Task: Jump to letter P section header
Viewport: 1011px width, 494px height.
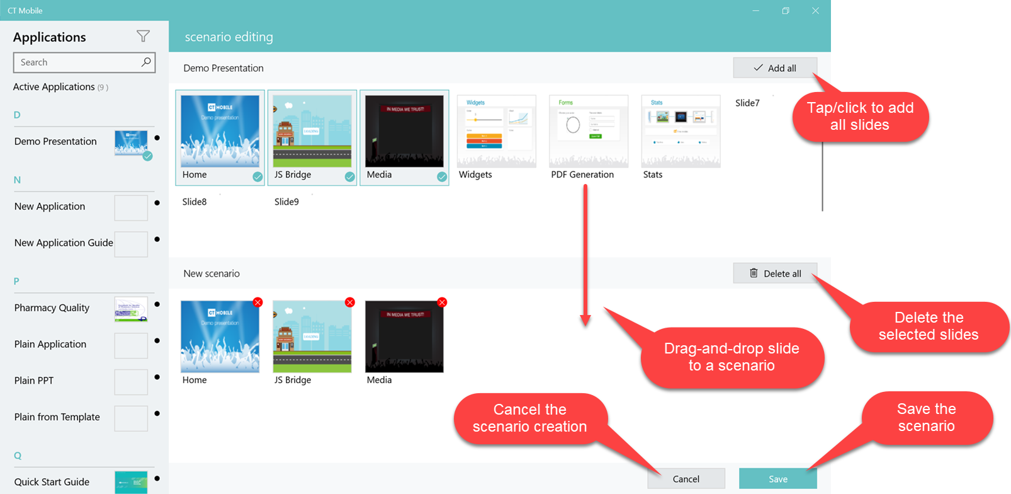Action: 16,281
